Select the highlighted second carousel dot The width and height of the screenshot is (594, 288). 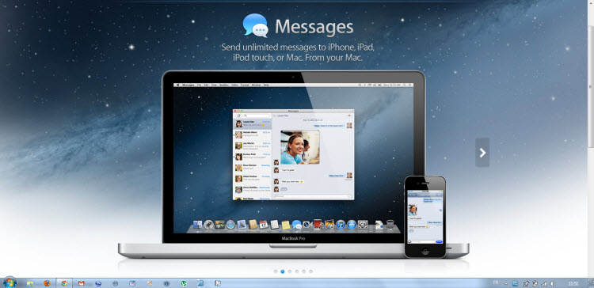click(x=283, y=271)
